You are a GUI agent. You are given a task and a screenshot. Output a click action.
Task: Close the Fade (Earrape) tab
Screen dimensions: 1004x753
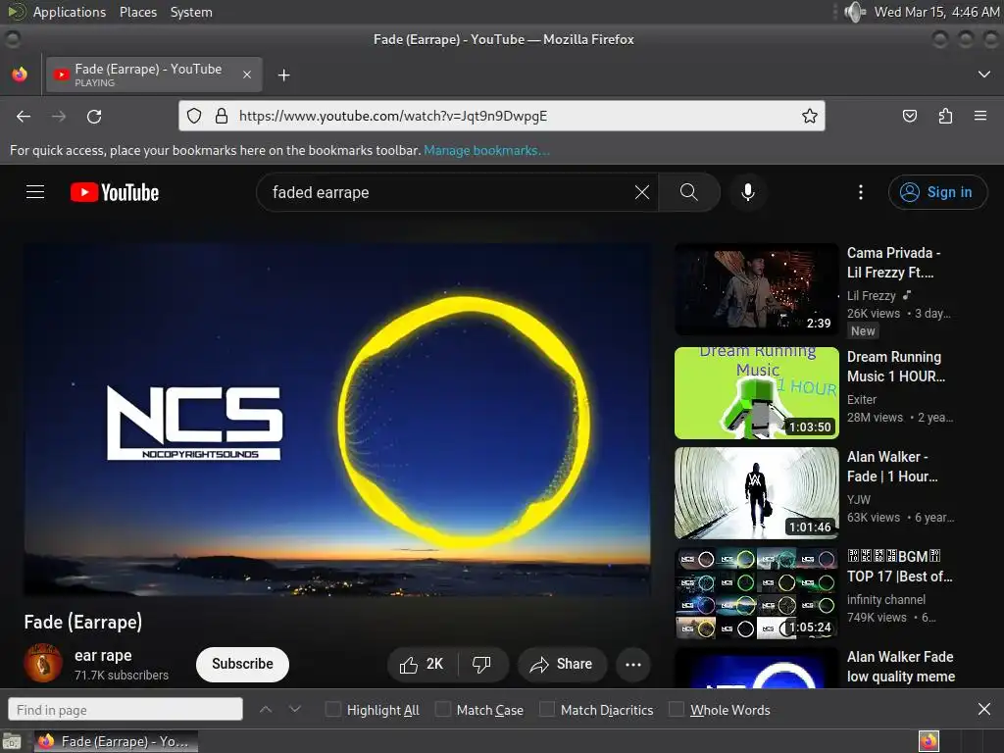click(x=247, y=75)
